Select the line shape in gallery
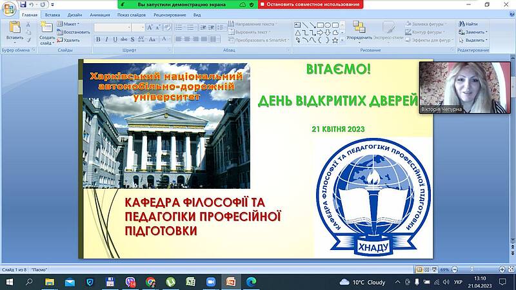This screenshot has height=290, width=516. pos(305,25)
